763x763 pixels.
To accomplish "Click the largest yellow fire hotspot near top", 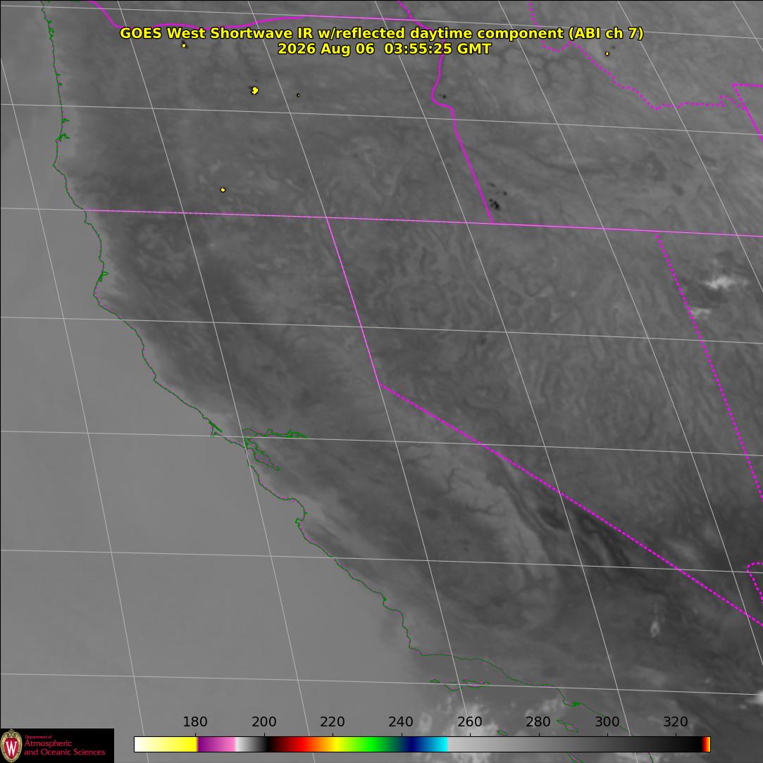I will point(254,90).
